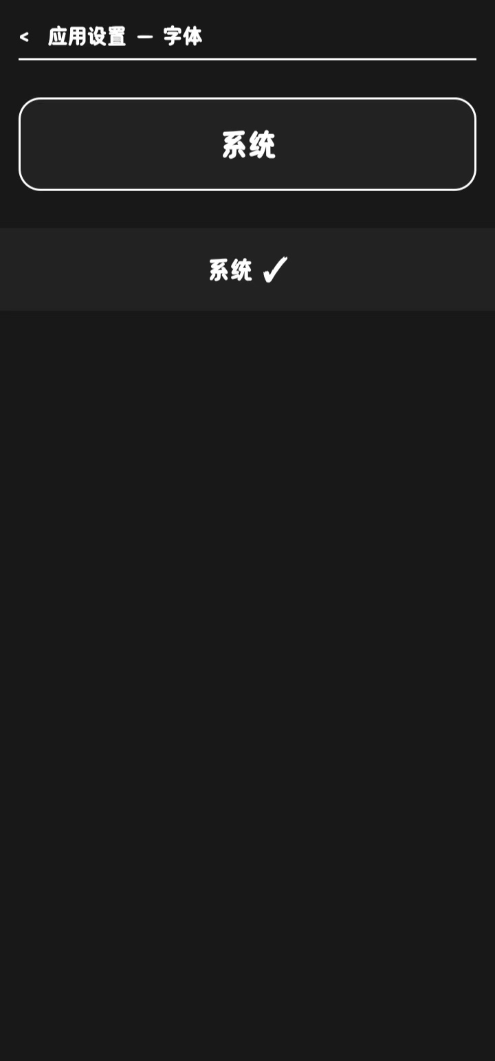Click the 应用设置 header text

pos(87,36)
